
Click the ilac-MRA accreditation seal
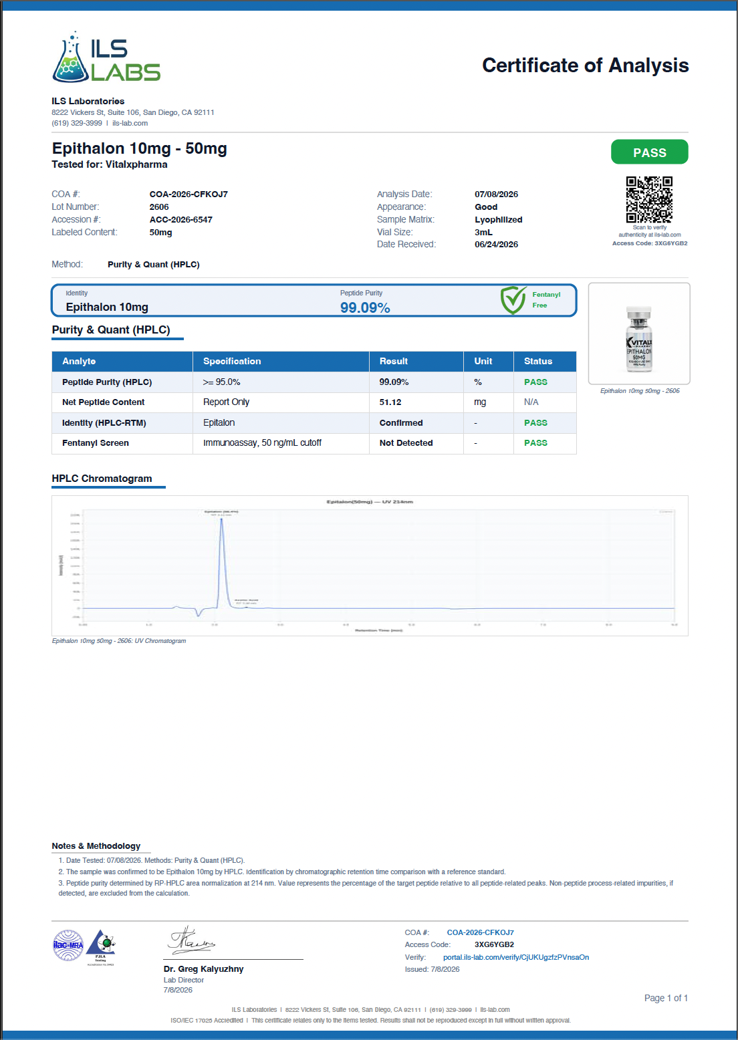coord(68,945)
